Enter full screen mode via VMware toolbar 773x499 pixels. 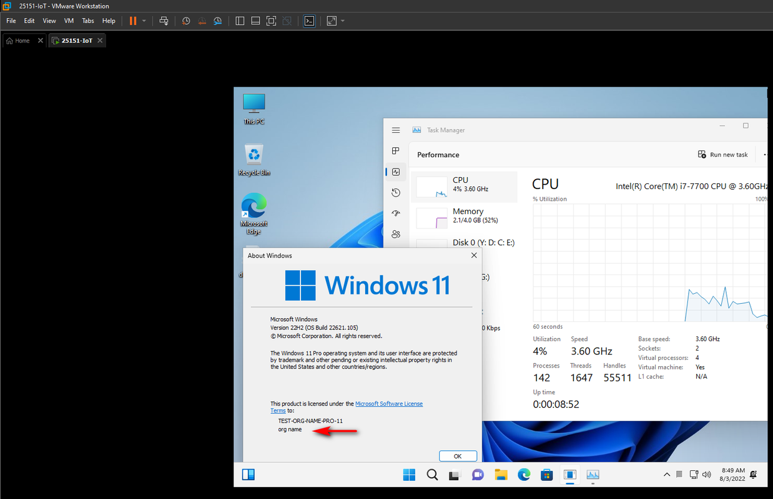271,21
